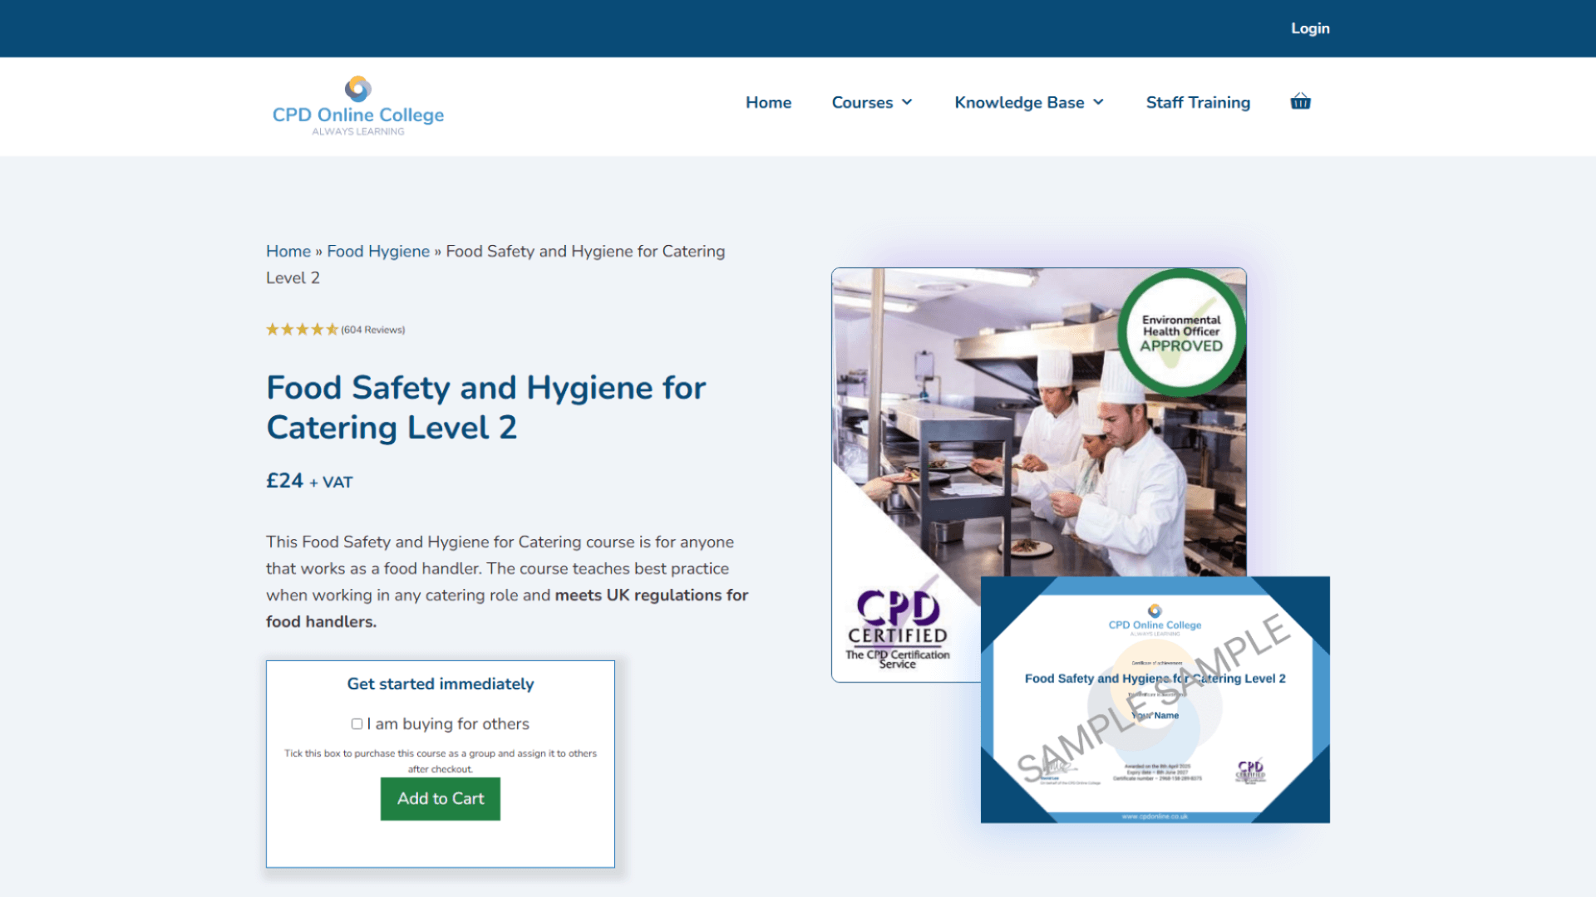Open the Staff Training page
Viewport: 1596px width, 897px height.
point(1198,102)
